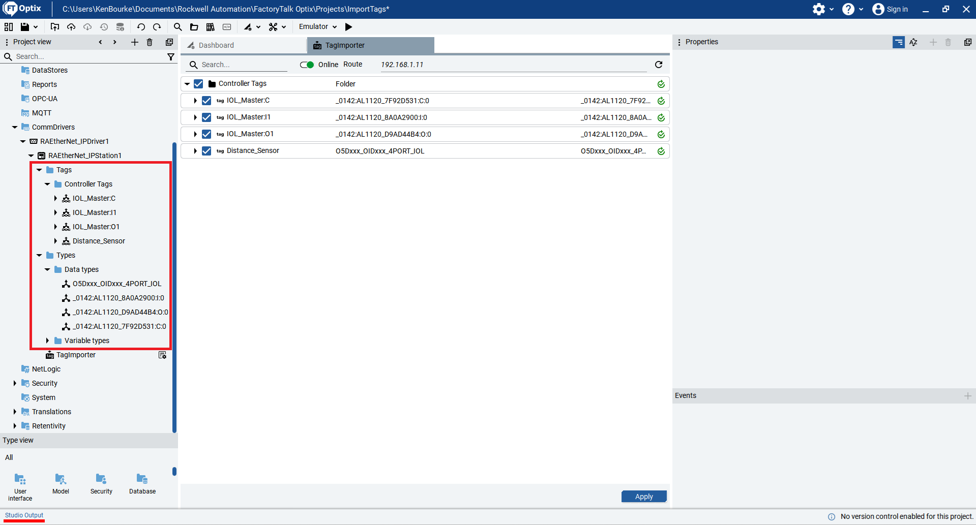Focus the Project view search field

pos(89,56)
